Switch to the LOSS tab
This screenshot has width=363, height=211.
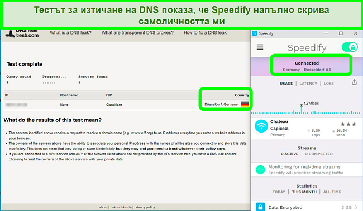pos(329,84)
